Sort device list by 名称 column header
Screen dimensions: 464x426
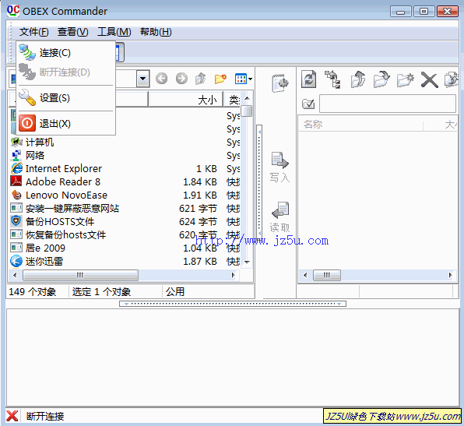[360, 124]
